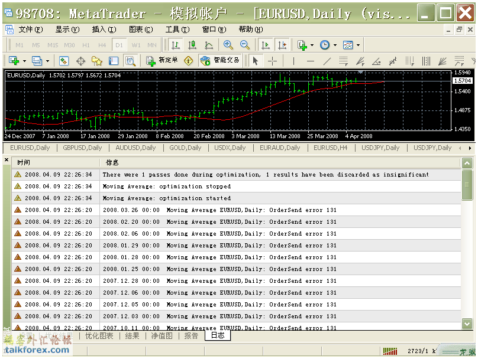The width and height of the screenshot is (478, 359).
Task: Click the log scrollbar up arrow
Action: pos(467,164)
